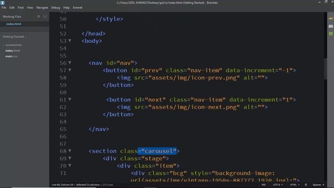Screen dimensions: 334x188
Task: Open the UTF-8 encoding dropdown
Action: coord(278,185)
